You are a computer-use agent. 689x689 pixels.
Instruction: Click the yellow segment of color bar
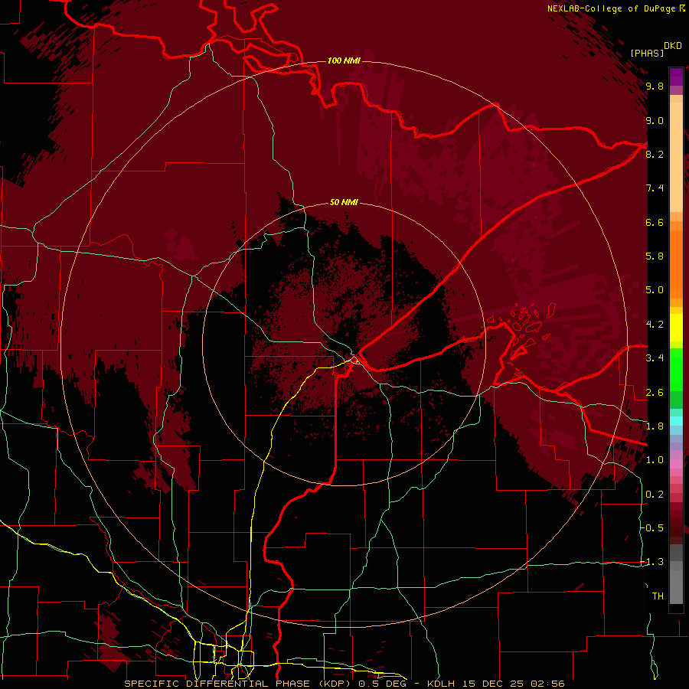click(676, 328)
